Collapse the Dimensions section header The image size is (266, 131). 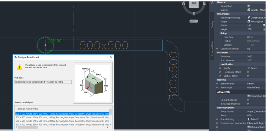tap(241, 14)
